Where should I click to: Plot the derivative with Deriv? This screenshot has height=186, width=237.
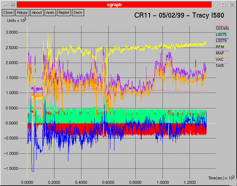tap(78, 12)
